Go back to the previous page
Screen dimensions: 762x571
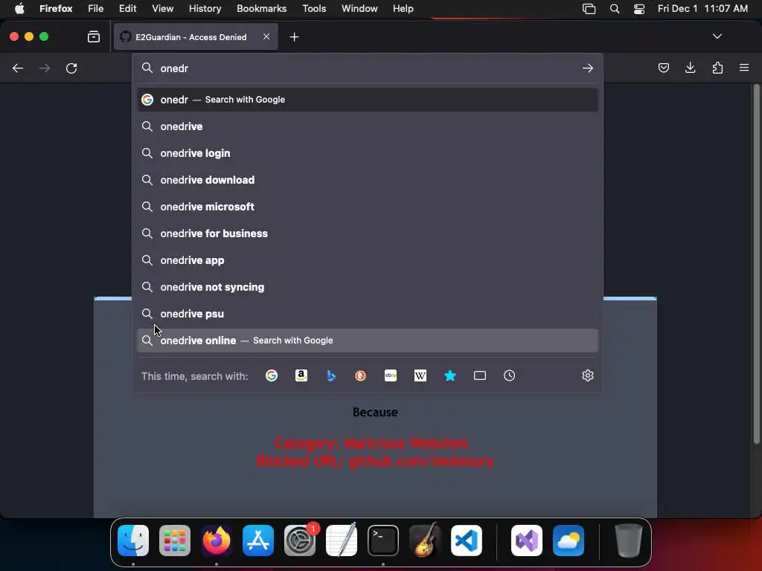18,68
